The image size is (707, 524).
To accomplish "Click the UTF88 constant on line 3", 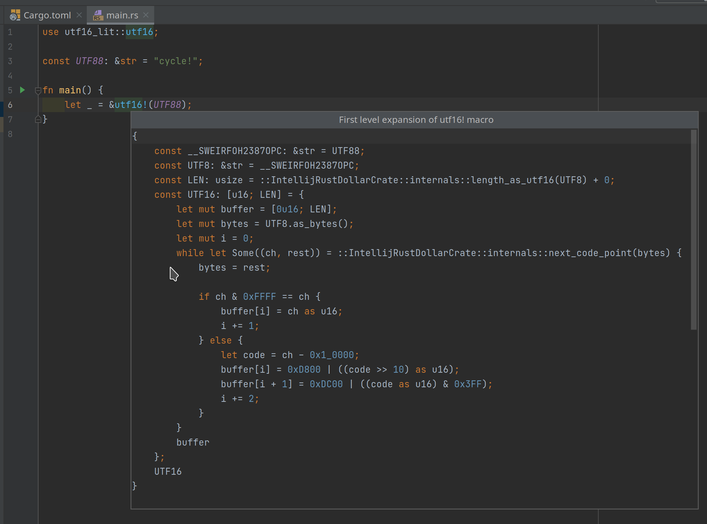I will (x=89, y=61).
